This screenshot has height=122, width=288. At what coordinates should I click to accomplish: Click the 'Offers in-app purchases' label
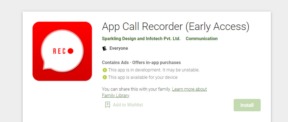tap(156, 63)
